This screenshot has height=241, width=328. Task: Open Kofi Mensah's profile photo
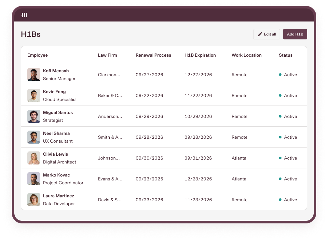(34, 75)
